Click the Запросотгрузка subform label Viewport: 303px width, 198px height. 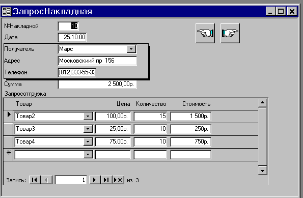(25, 94)
